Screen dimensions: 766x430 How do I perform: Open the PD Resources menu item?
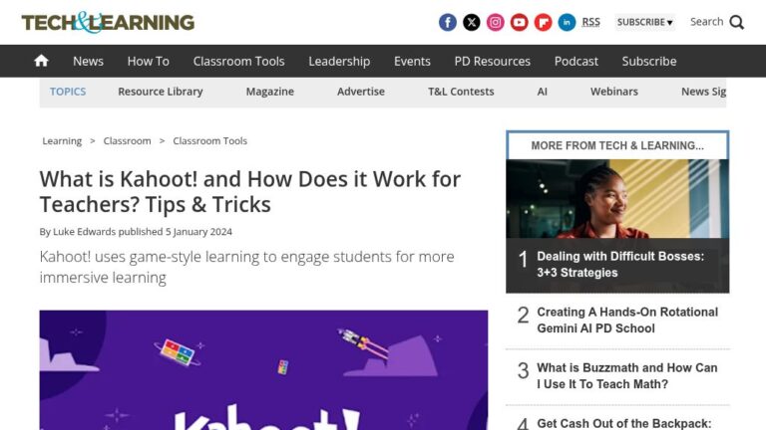pyautogui.click(x=492, y=61)
